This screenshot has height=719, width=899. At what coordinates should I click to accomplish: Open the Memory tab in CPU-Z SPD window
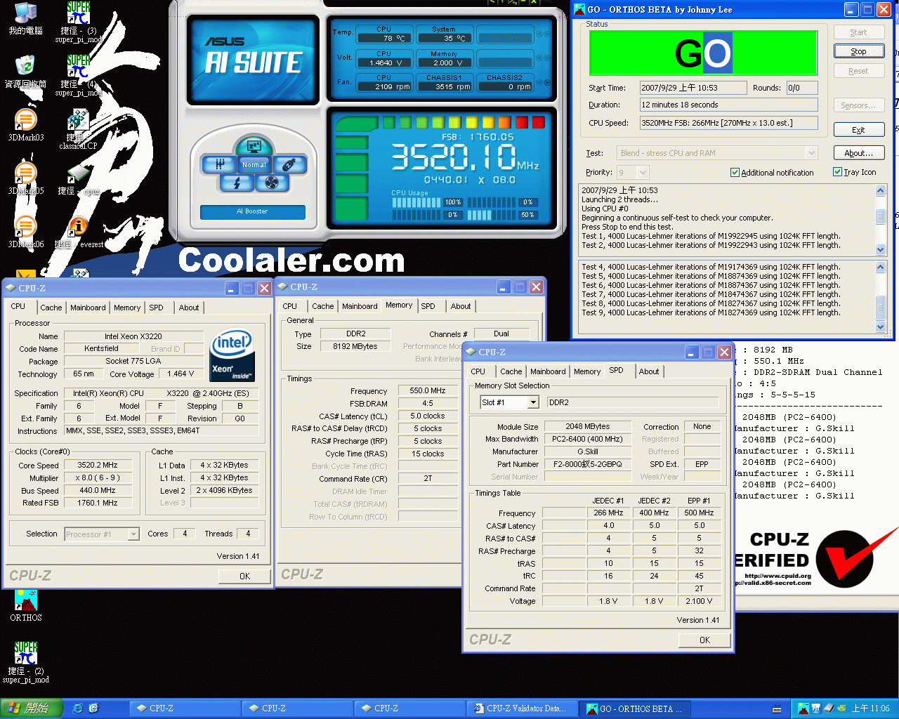(587, 371)
